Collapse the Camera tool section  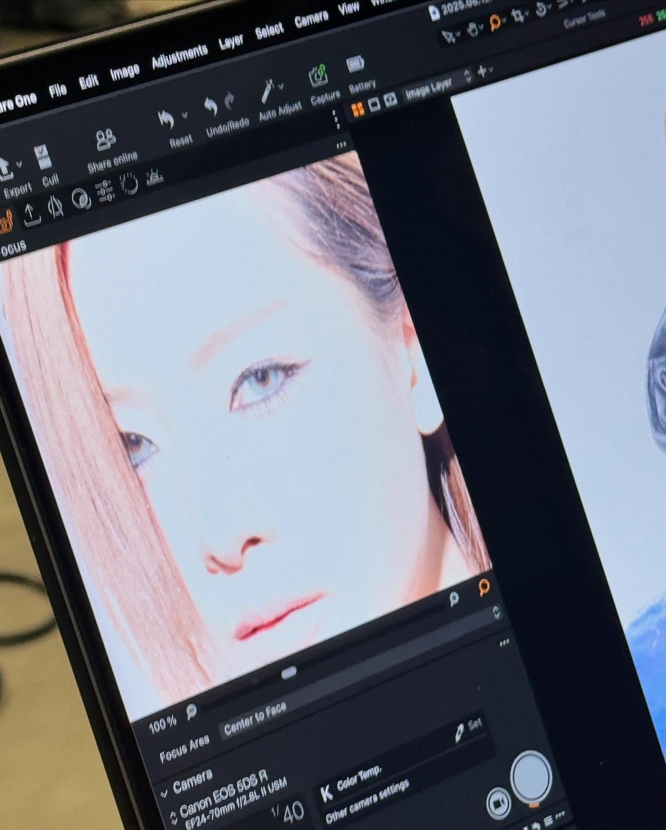(163, 793)
